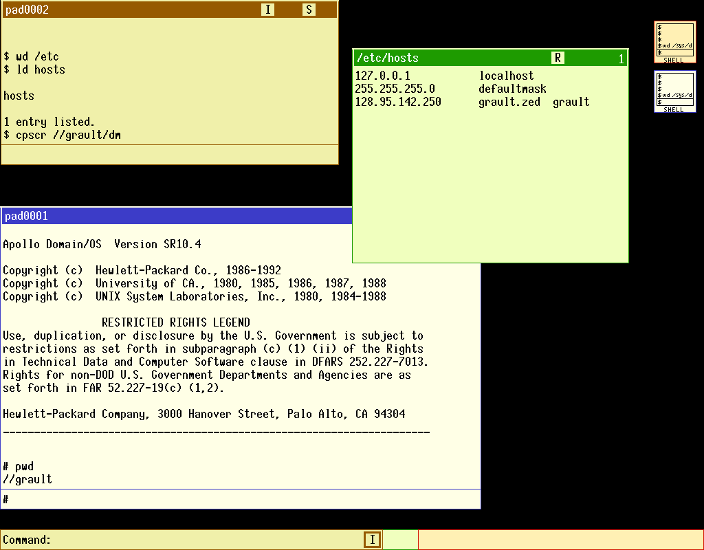Select the /etc/hosts window title

point(388,58)
